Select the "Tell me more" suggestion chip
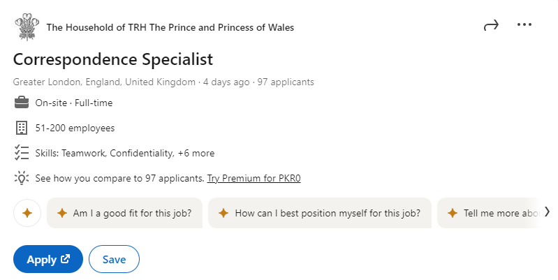 tap(492, 214)
